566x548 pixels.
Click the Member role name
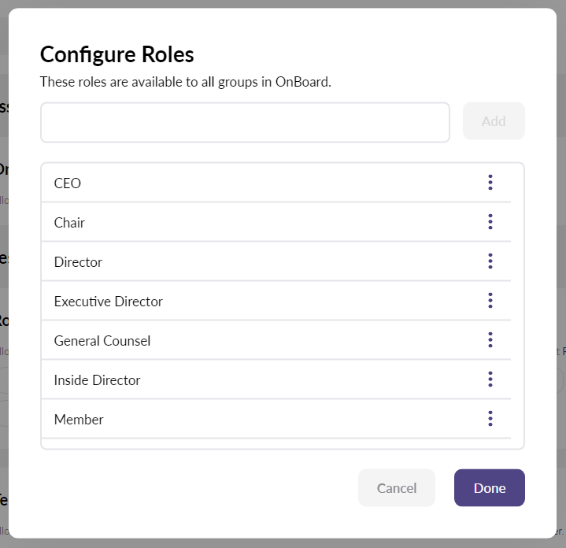(79, 420)
